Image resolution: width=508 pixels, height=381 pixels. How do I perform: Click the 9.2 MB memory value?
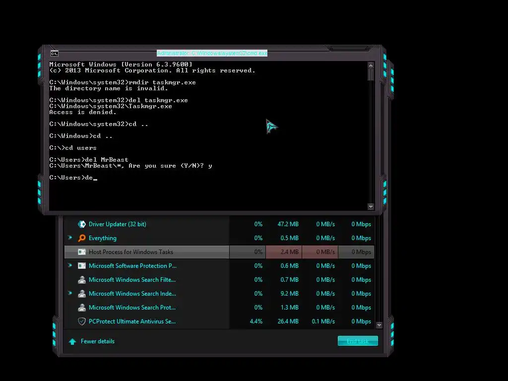[289, 294]
